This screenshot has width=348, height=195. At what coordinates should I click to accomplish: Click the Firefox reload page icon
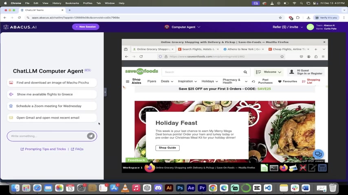(x=141, y=56)
